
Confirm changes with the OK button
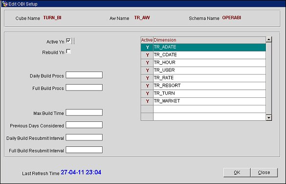237,172
